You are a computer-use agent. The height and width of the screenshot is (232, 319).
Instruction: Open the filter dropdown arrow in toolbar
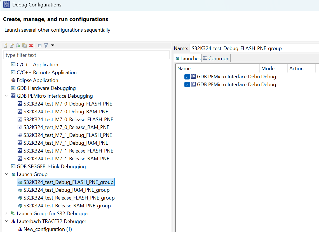(x=53, y=45)
